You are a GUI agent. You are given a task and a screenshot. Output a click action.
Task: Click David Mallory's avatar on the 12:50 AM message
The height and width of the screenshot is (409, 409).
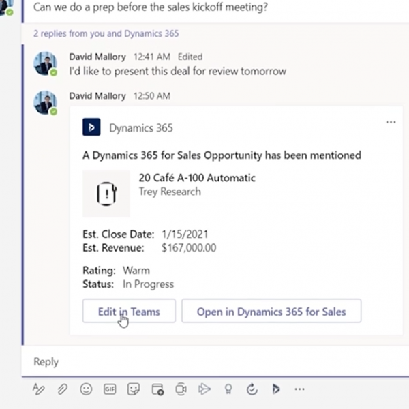click(46, 102)
